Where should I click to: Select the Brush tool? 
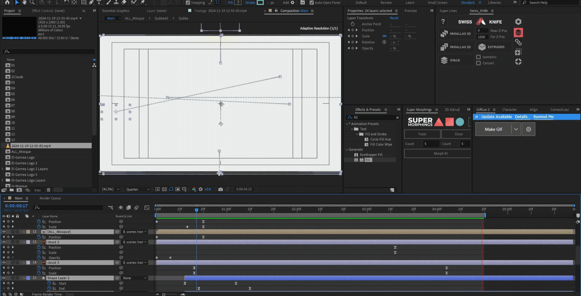click(108, 2)
